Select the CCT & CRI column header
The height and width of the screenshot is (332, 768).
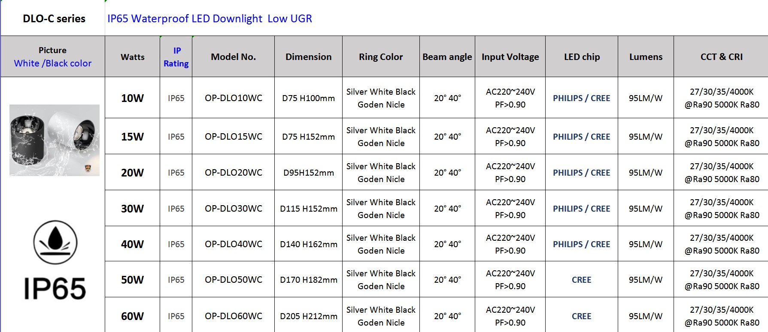721,57
